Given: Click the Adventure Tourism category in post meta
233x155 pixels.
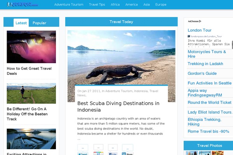Looking at the screenshot, I should (119, 91).
